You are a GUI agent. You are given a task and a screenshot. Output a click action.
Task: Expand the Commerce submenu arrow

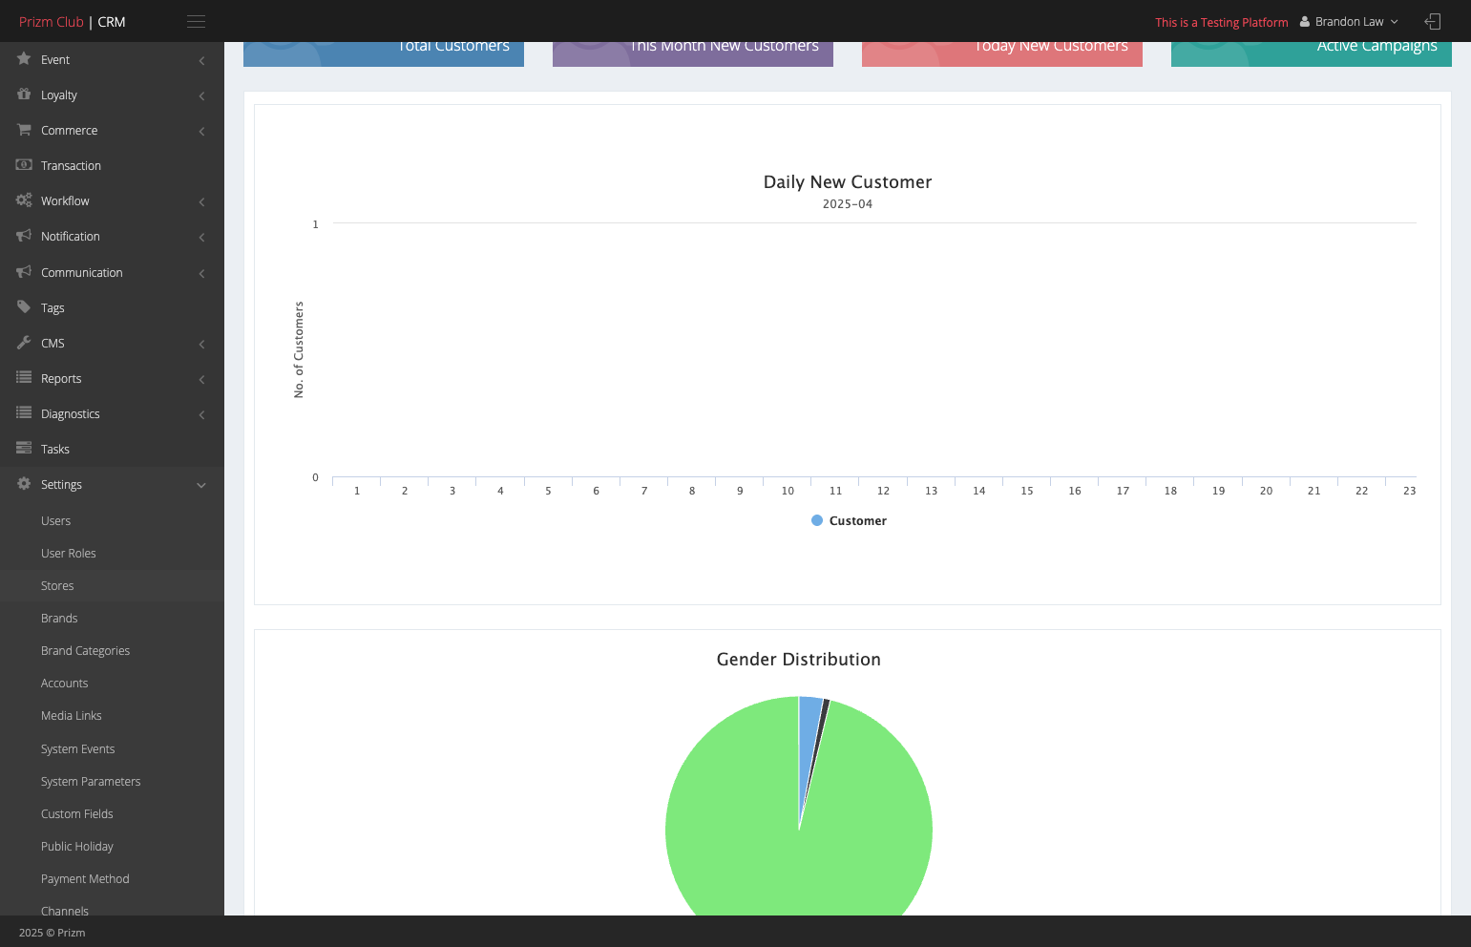pyautogui.click(x=201, y=131)
